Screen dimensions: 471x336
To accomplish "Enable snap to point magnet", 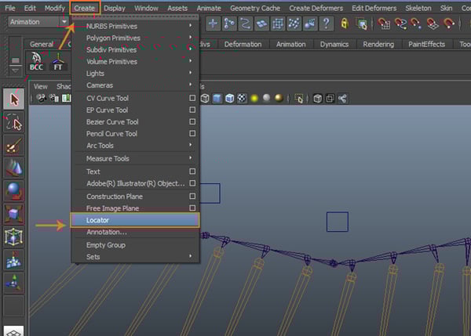I will [417, 24].
